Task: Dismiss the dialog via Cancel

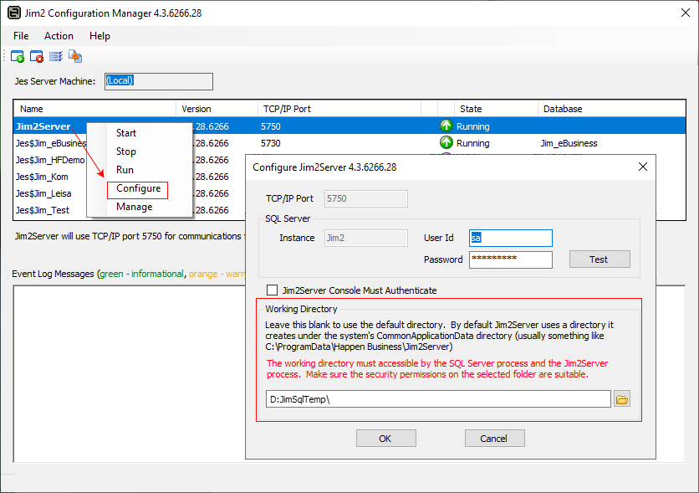Action: tap(494, 438)
